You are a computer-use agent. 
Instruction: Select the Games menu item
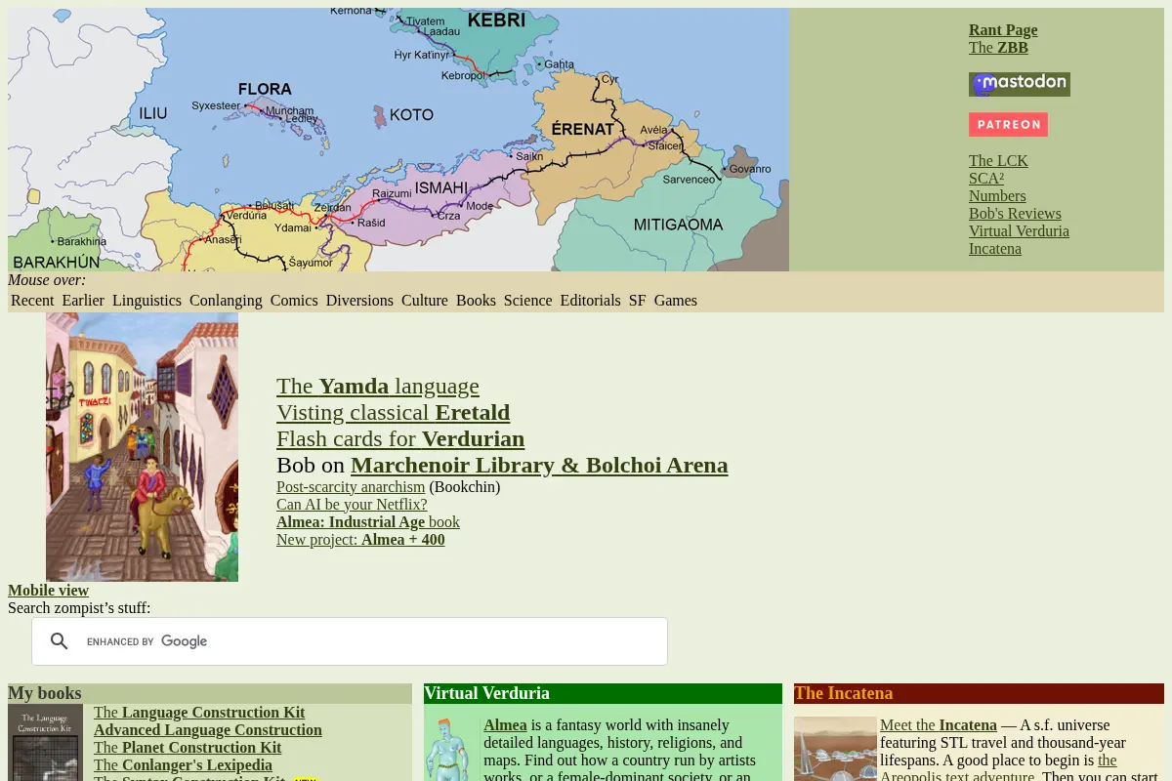click(676, 301)
